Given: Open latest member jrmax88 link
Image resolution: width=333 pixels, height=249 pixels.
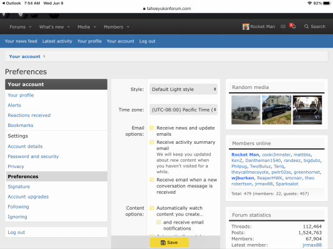Looking at the screenshot, I should pos(312,245).
